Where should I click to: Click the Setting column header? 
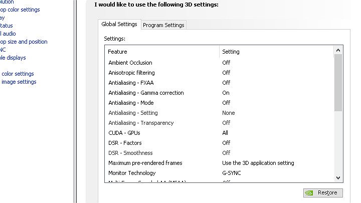click(231, 52)
